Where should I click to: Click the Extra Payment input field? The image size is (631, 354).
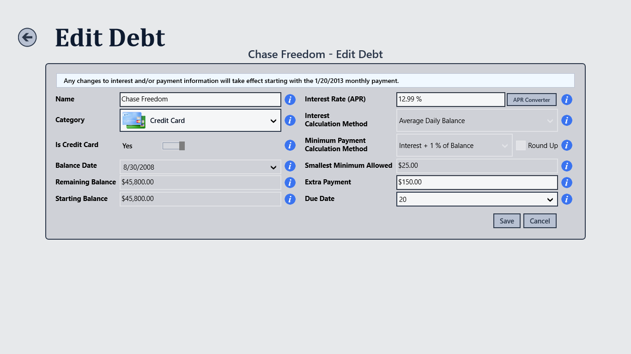[477, 183]
